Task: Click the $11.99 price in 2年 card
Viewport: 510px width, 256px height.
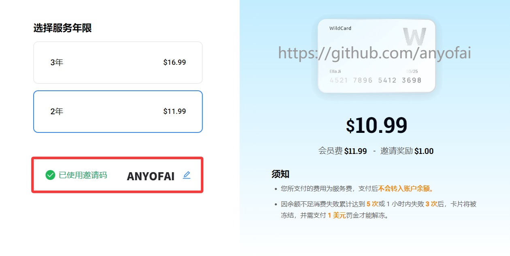Action: click(x=175, y=111)
